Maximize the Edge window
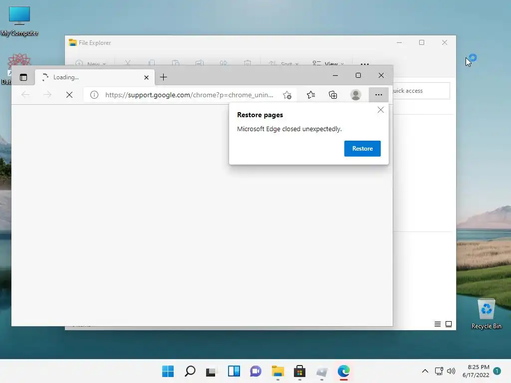The width and height of the screenshot is (511, 383). 358,76
